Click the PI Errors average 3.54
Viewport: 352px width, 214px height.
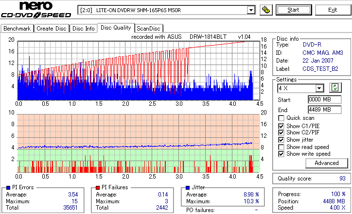(x=73, y=195)
